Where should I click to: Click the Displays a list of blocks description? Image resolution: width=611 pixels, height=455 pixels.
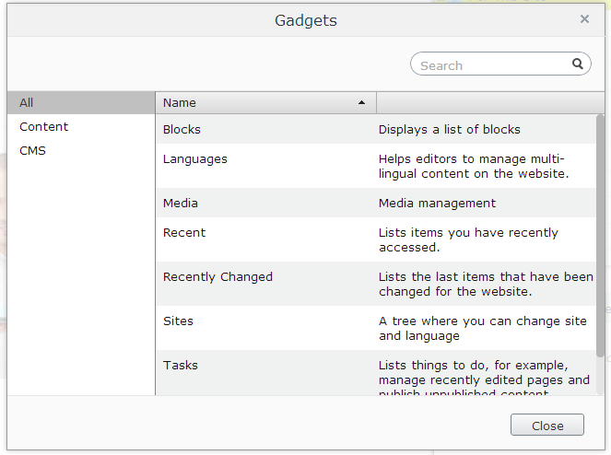450,129
